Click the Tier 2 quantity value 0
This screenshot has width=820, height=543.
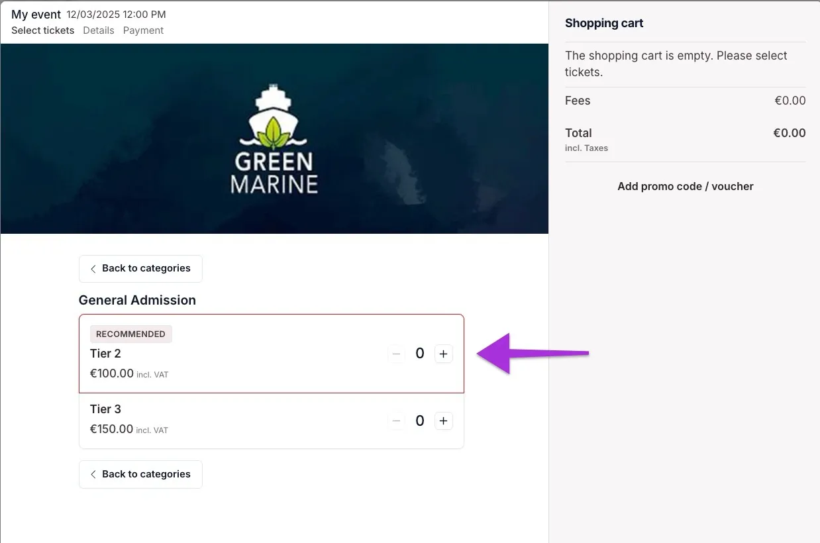tap(420, 354)
